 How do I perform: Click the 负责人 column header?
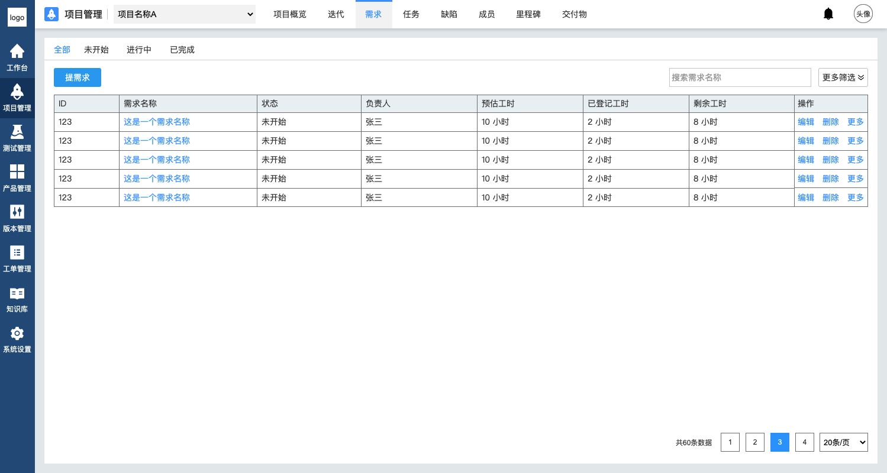pos(420,103)
